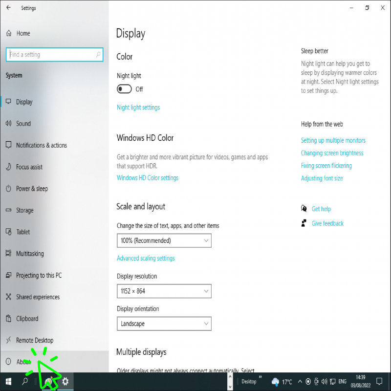Click Fixing screen flickering help link

point(326,166)
